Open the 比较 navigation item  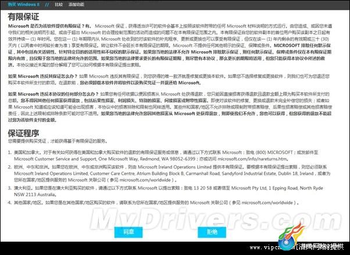(x=59, y=4)
